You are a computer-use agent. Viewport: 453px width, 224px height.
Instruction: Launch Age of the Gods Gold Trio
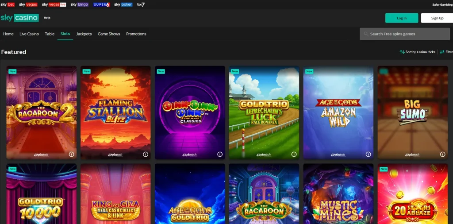[x=190, y=194]
